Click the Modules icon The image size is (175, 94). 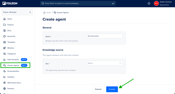(4, 48)
